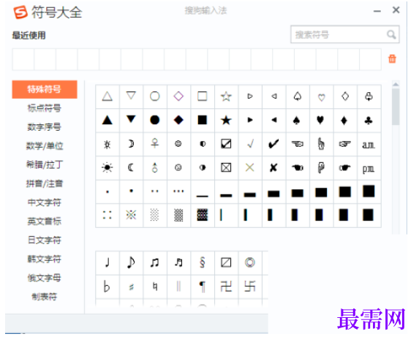The height and width of the screenshot is (342, 419).
Task: Switch to 标点符号 category
Action: [x=45, y=108]
